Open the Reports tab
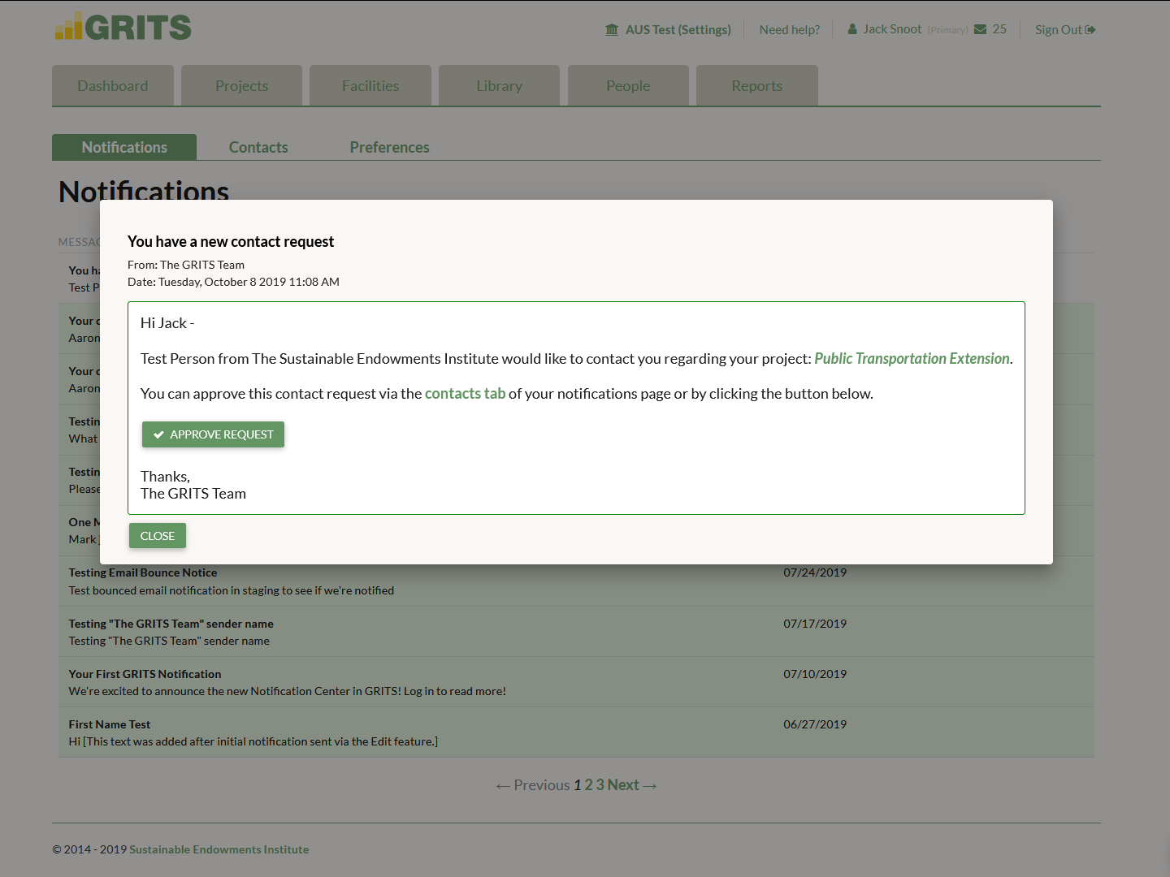 click(757, 85)
